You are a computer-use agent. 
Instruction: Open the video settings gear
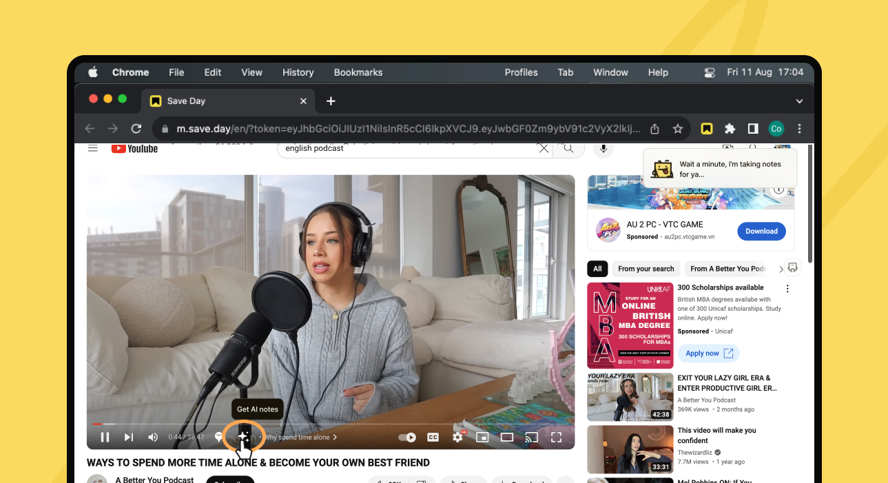click(458, 437)
